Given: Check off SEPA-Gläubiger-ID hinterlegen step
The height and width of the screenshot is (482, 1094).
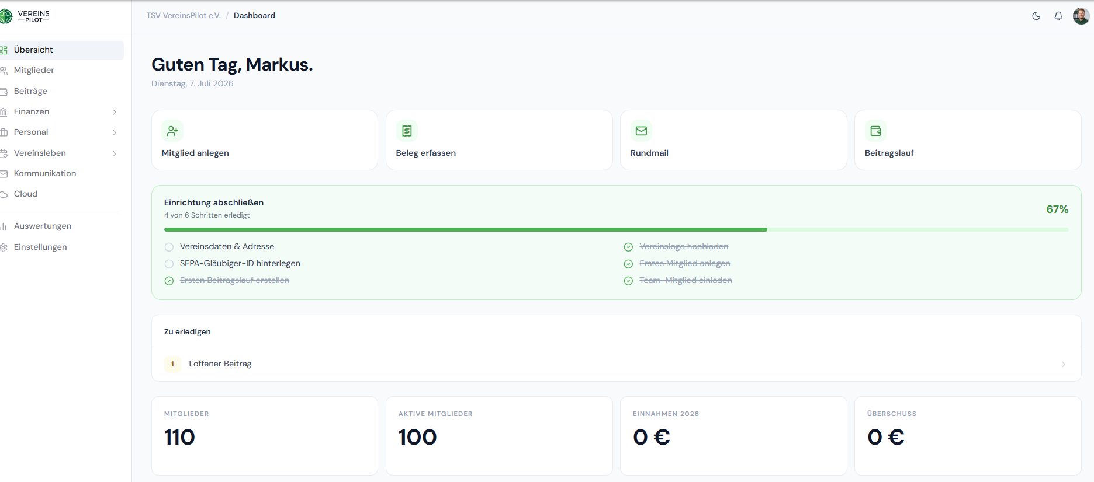Looking at the screenshot, I should coord(169,264).
